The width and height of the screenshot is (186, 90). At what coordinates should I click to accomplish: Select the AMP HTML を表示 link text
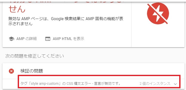[68, 39]
